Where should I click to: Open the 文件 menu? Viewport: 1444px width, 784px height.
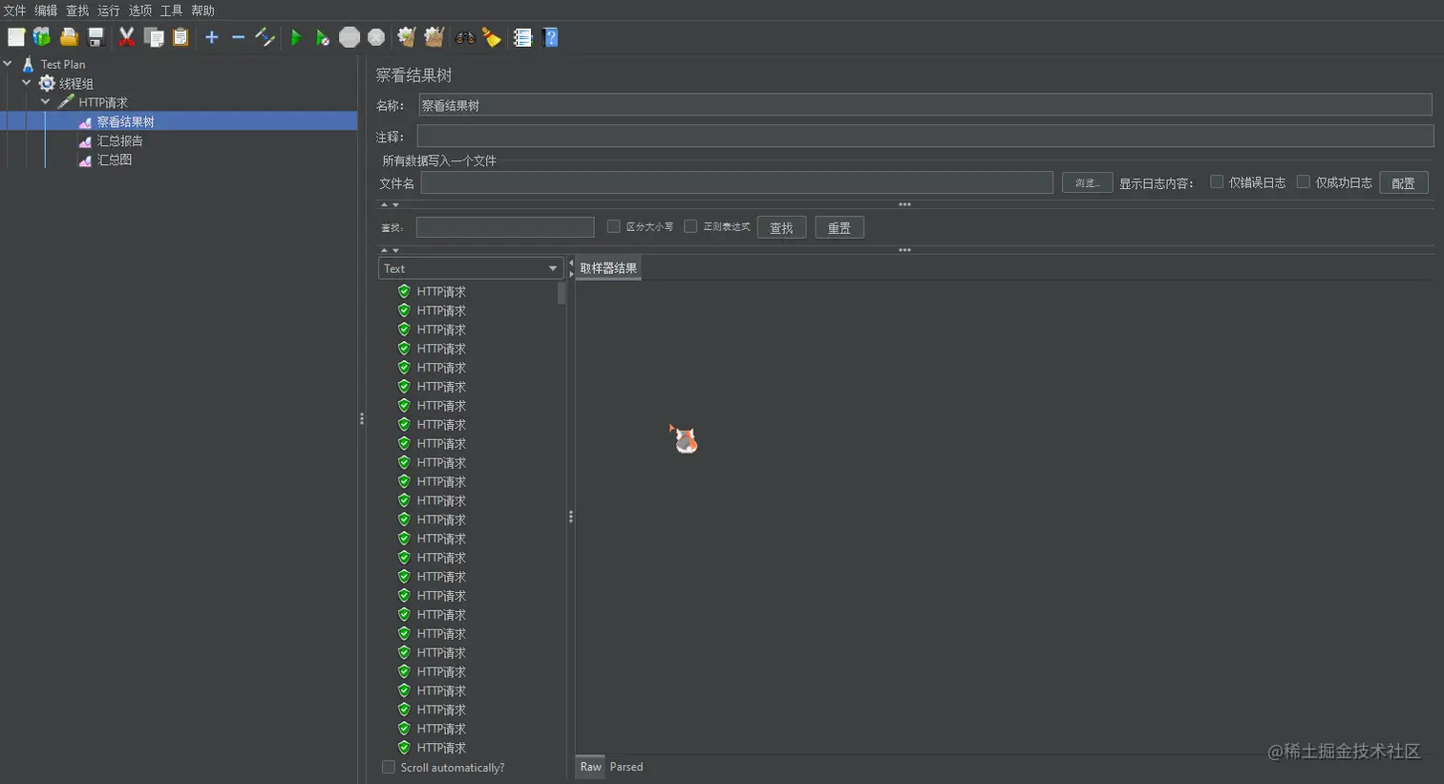click(14, 11)
